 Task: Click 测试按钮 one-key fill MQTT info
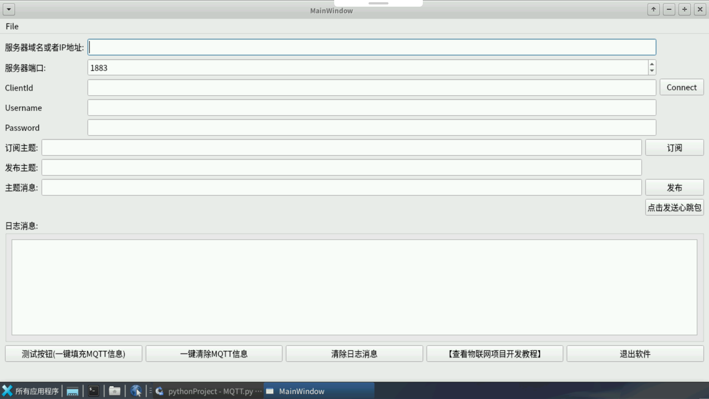73,354
